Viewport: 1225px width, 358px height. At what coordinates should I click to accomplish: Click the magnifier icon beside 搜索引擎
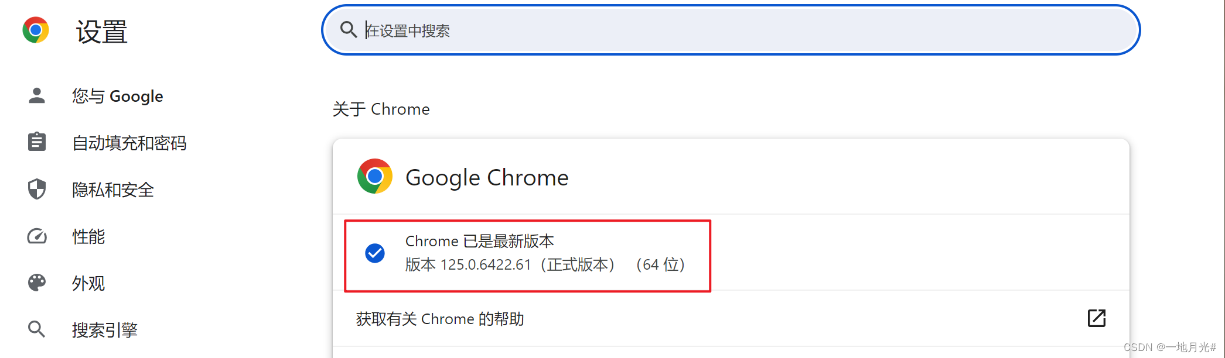point(37,329)
